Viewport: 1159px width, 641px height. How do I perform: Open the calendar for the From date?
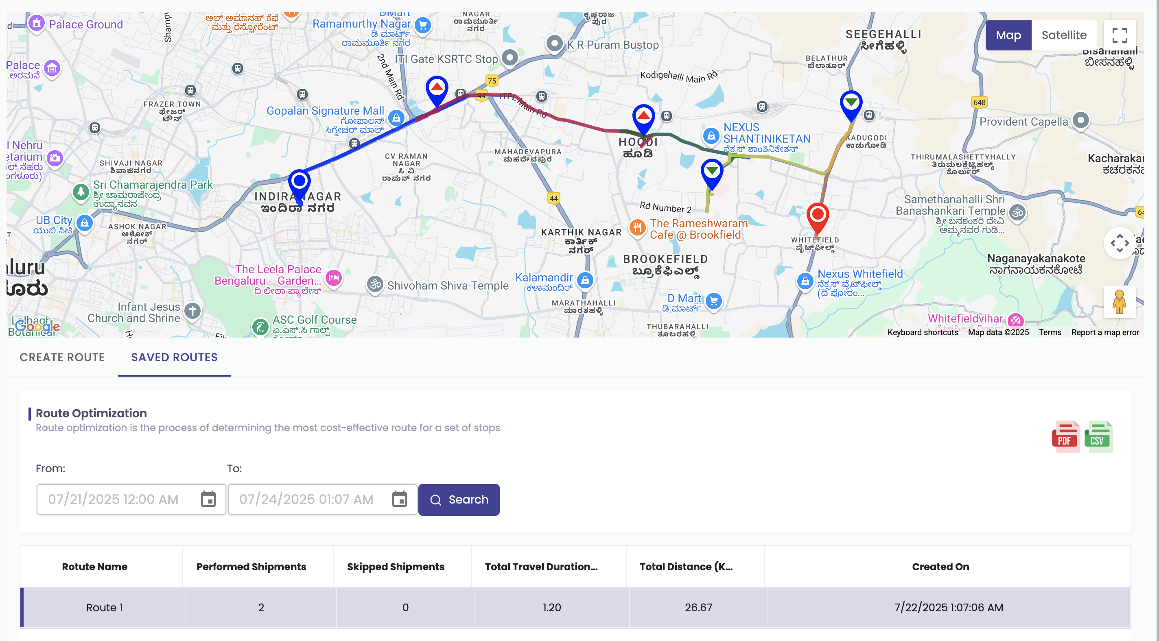coord(208,499)
